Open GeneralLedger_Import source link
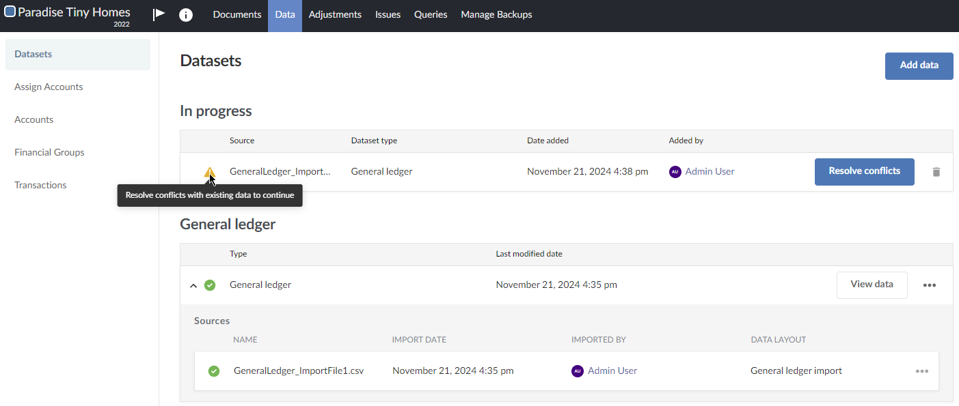The width and height of the screenshot is (959, 406). click(280, 171)
